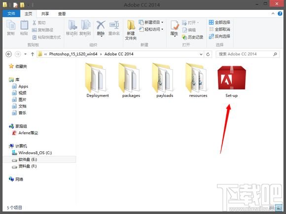
Task: Click the up-one-level arrow icon
Action: (33, 54)
